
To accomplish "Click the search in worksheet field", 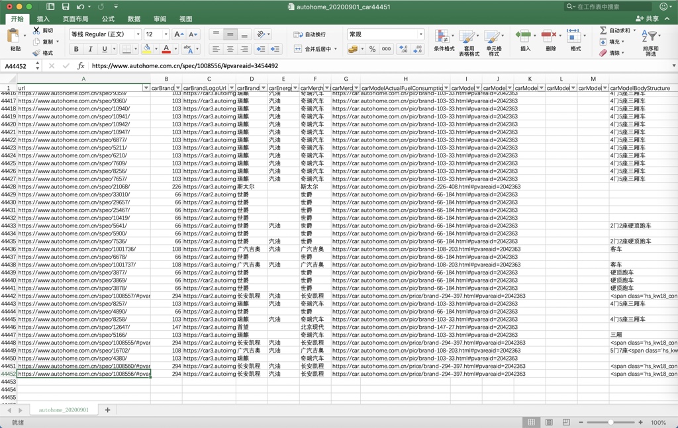I will [x=608, y=7].
